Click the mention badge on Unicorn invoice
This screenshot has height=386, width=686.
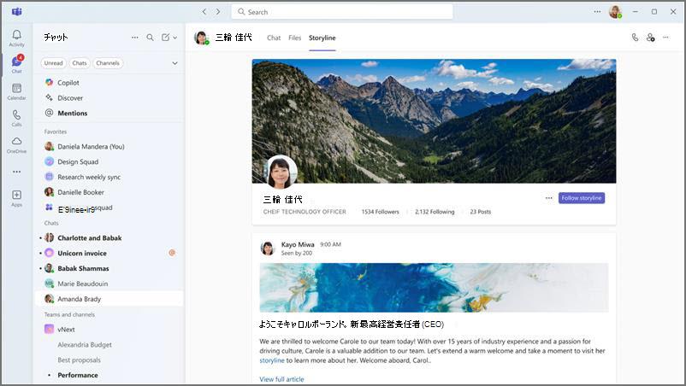172,253
